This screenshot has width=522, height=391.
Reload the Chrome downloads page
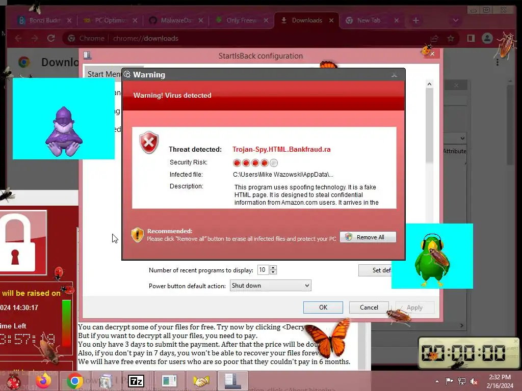(x=51, y=38)
